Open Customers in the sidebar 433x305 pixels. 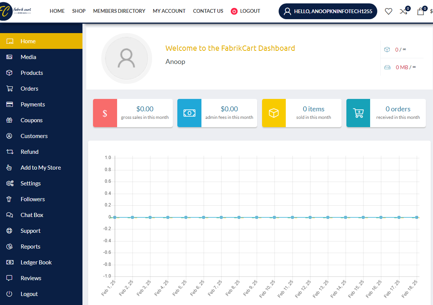pos(34,136)
